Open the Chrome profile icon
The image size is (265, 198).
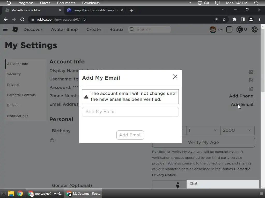pos(251,19)
